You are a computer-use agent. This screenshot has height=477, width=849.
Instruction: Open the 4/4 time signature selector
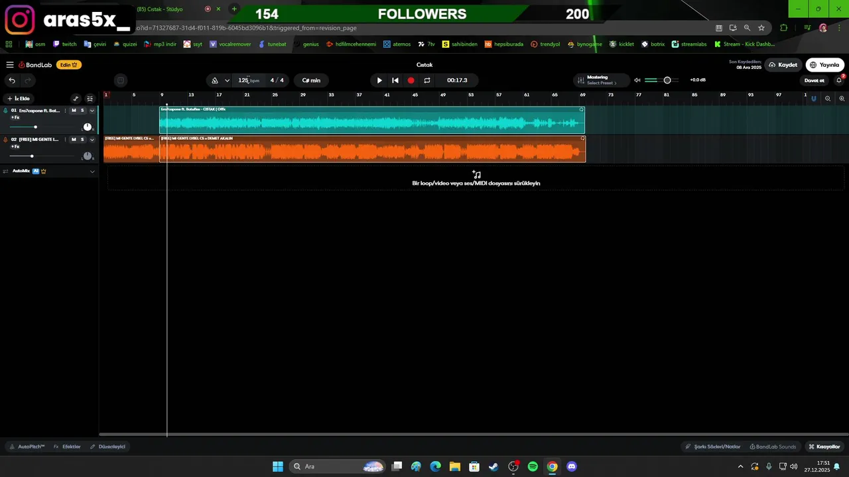coord(277,80)
